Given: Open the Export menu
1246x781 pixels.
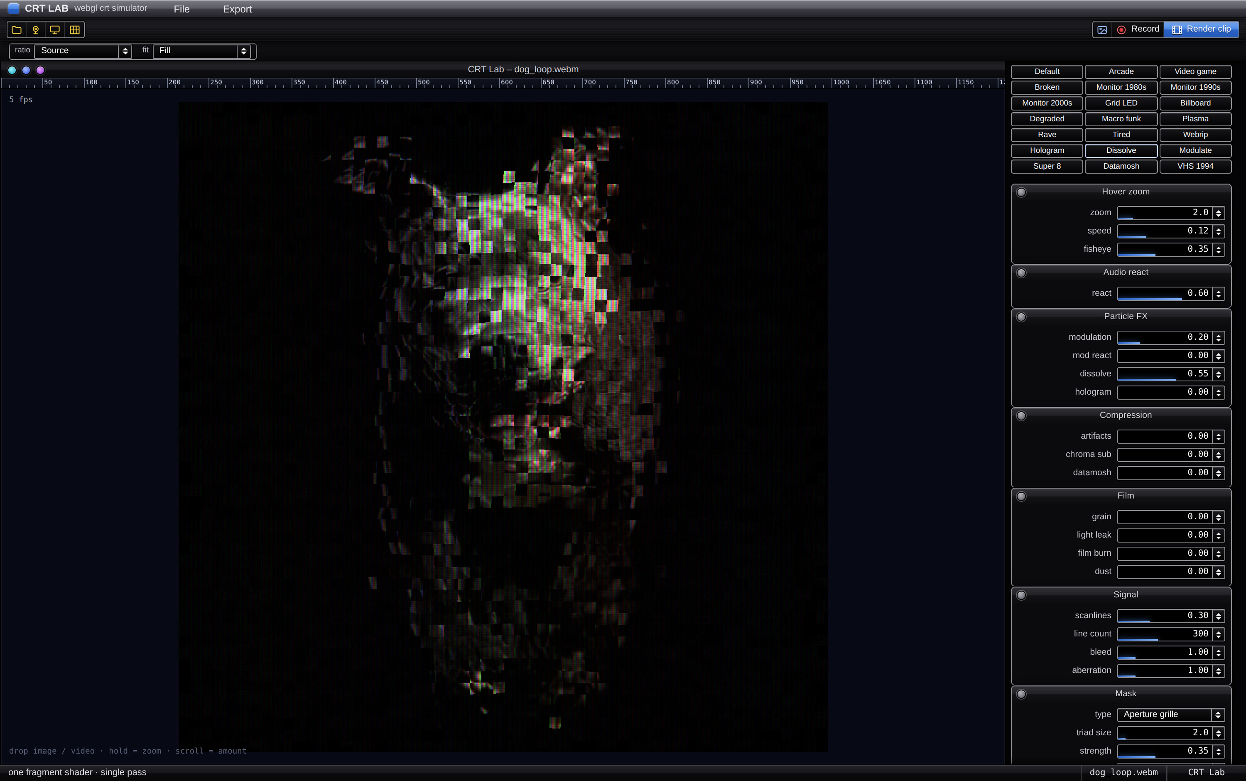Looking at the screenshot, I should (237, 9).
